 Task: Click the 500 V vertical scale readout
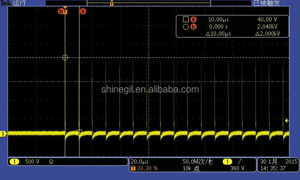32,162
